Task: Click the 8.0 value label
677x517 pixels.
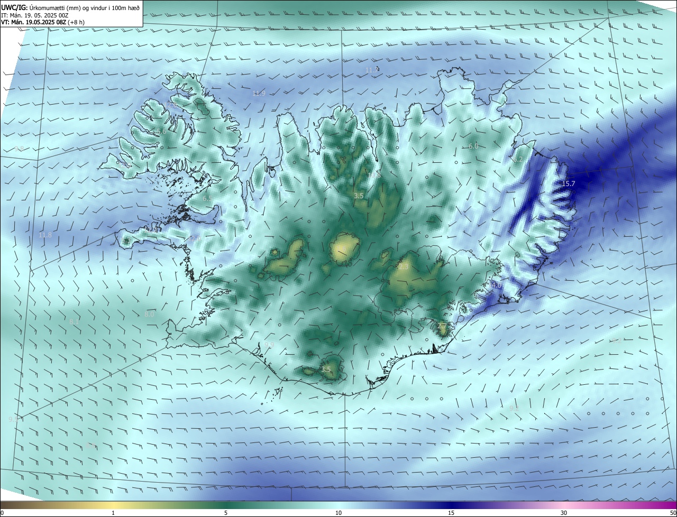Action: [x=149, y=314]
